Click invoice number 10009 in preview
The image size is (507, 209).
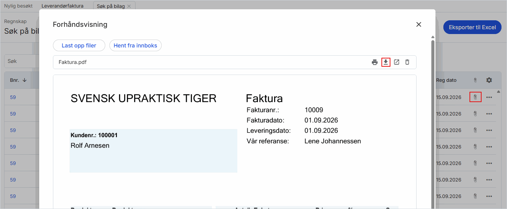314,110
